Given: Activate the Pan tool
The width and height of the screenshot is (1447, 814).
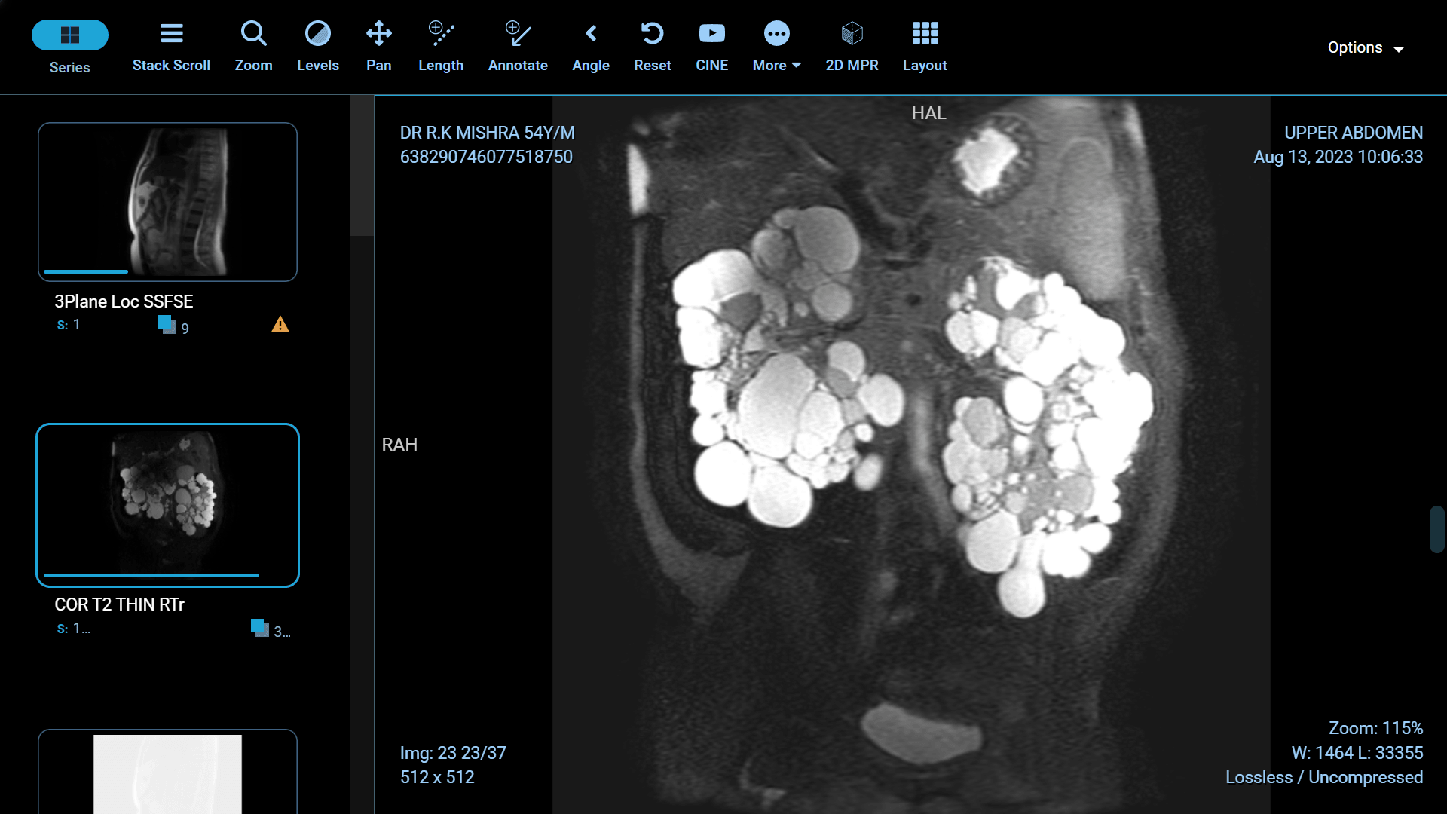Looking at the screenshot, I should [378, 45].
